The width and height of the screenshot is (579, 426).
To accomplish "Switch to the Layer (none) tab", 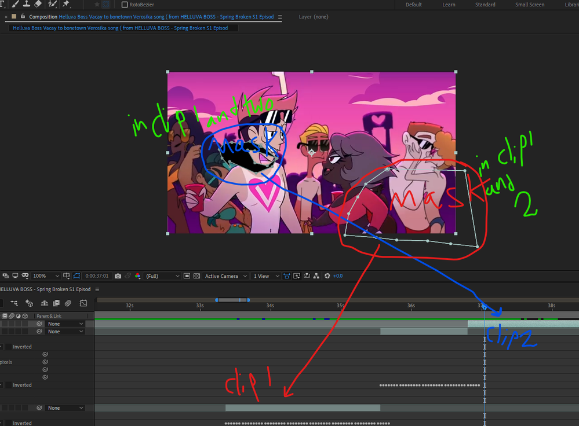I will pyautogui.click(x=314, y=17).
